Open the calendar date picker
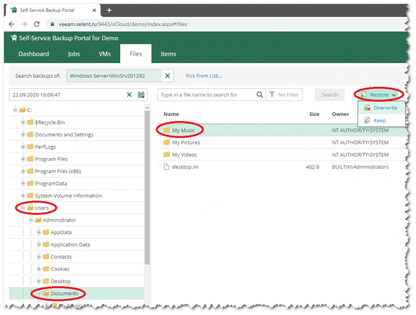The image size is (416, 315). pos(141,95)
